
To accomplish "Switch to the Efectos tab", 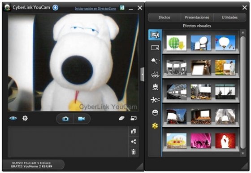I will point(164,18).
